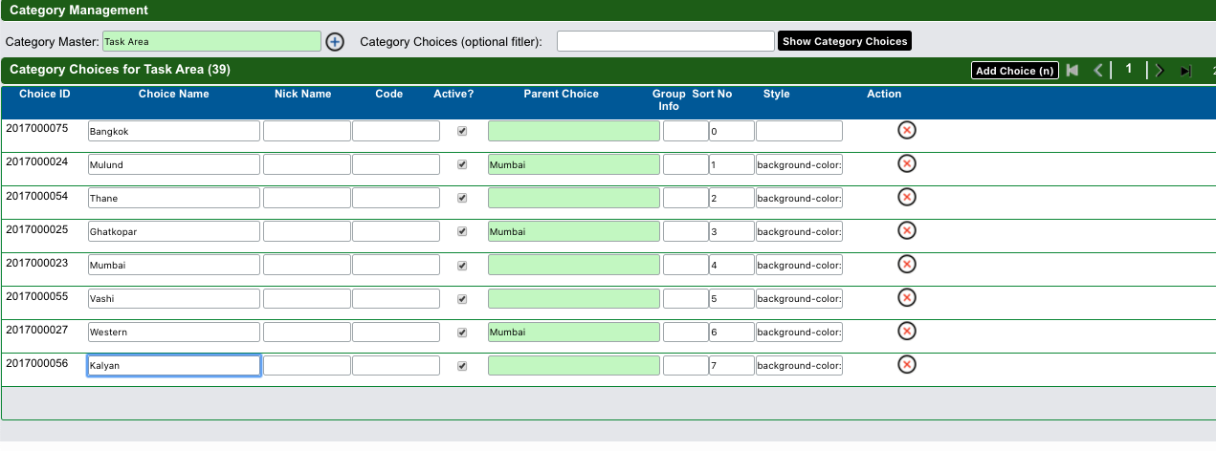Delete the Kalyan choice row
1216x451 pixels.
[x=907, y=364]
